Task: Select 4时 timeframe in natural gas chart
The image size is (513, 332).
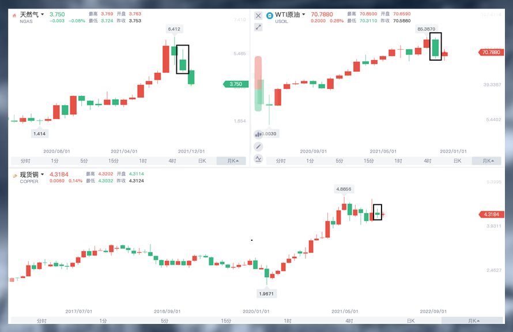Action: click(x=172, y=161)
